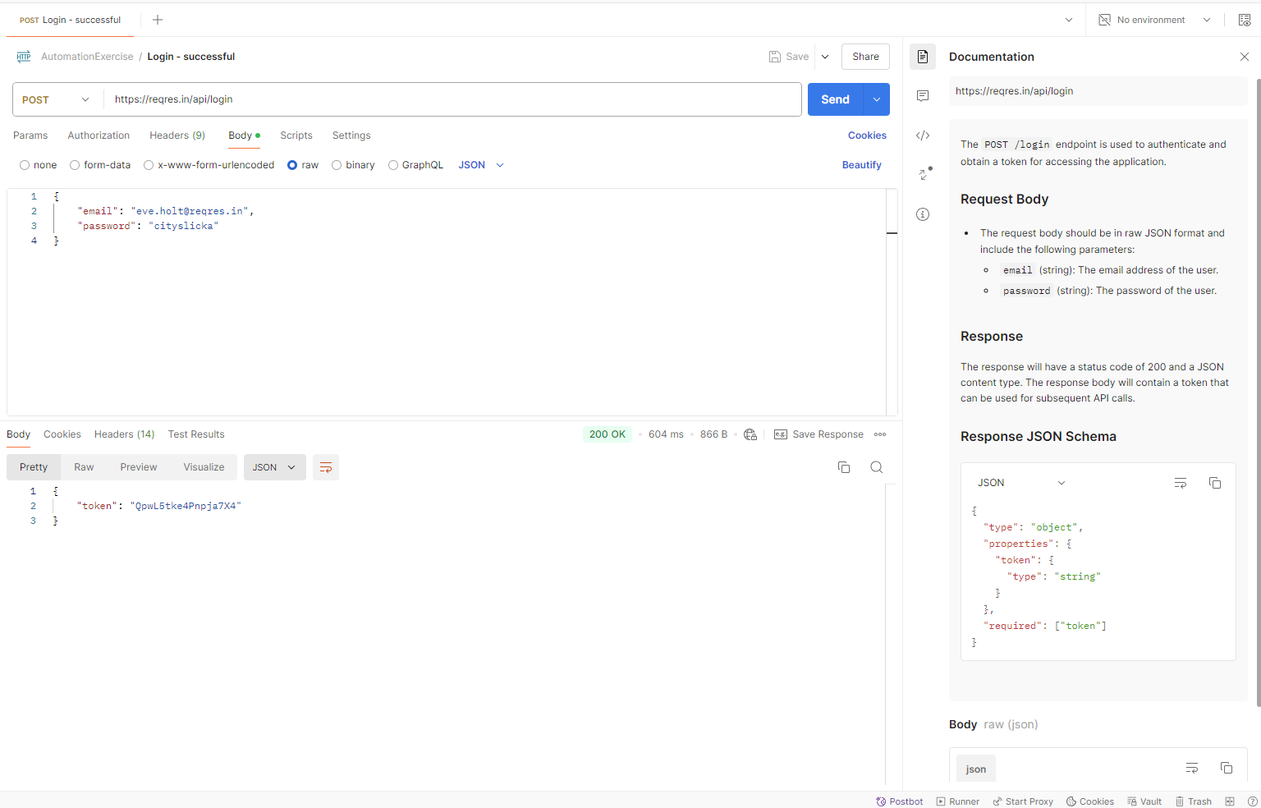Copy the response body
Viewport: 1261px width, 808px height.
coord(843,466)
